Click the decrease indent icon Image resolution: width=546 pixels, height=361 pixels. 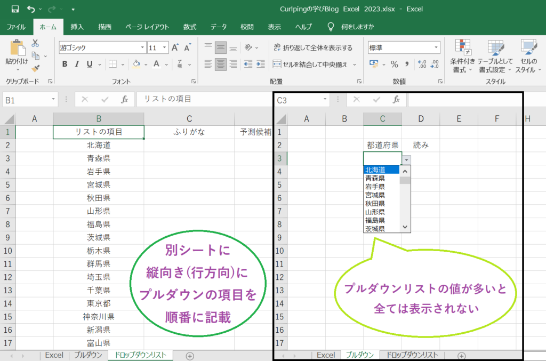248,64
